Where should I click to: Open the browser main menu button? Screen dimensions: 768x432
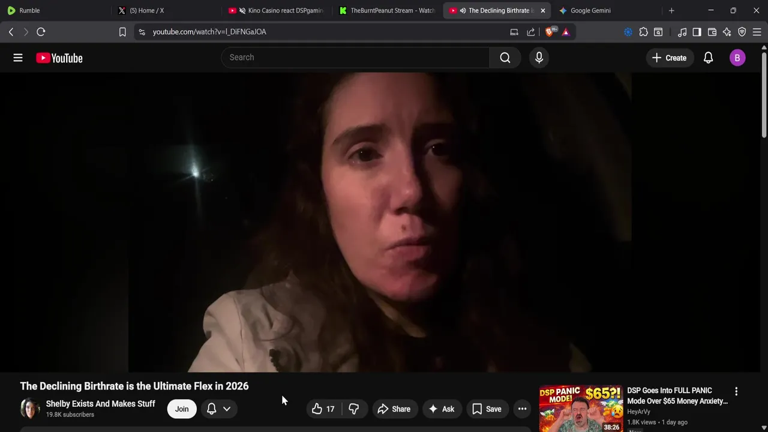click(757, 32)
